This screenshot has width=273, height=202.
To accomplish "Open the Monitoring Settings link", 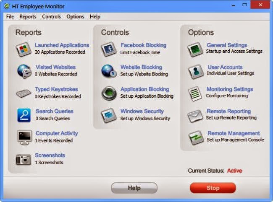I will pos(230,89).
